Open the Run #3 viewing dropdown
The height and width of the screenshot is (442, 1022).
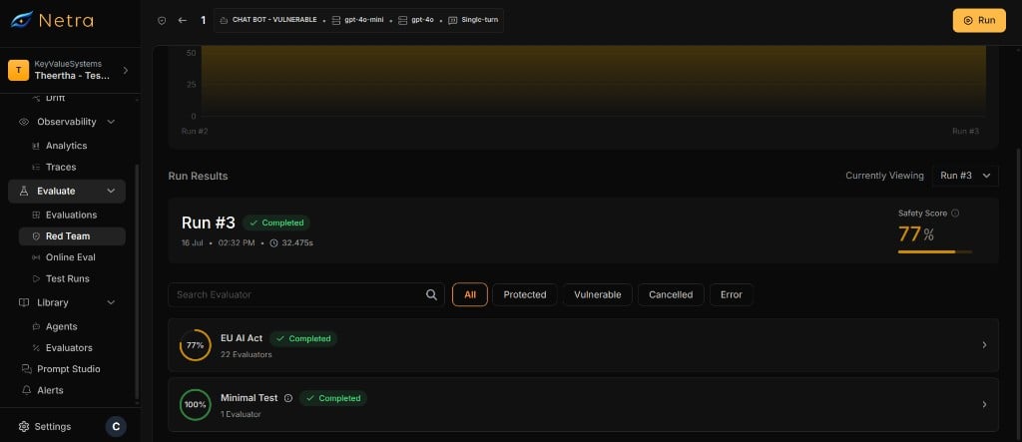tap(965, 176)
